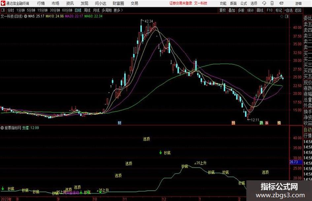Click the 统计 statistics button
312x201 pixels.
pos(251,10)
